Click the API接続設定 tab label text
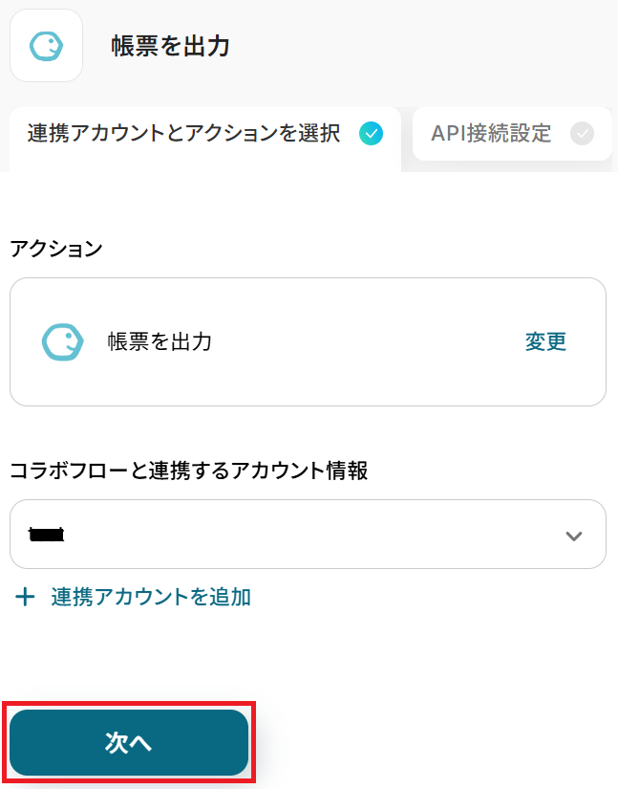Viewport: 618px width, 789px height. [491, 134]
